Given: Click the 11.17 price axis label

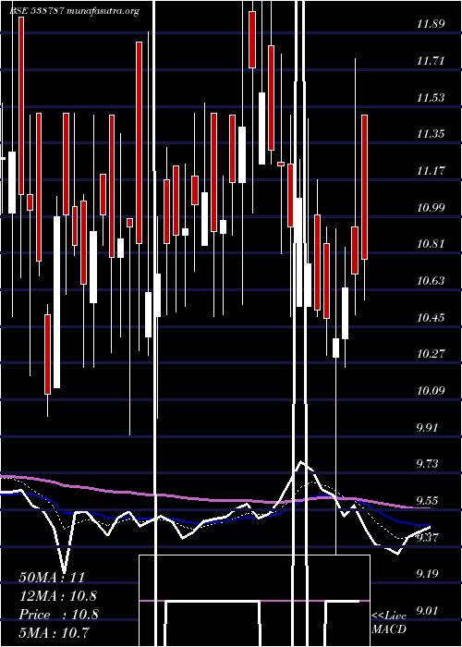Looking at the screenshot, I should coord(431,170).
